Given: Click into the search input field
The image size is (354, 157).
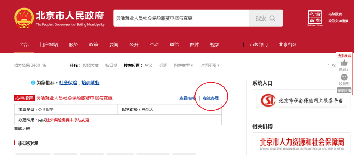Looking at the screenshot, I should coord(181,18).
